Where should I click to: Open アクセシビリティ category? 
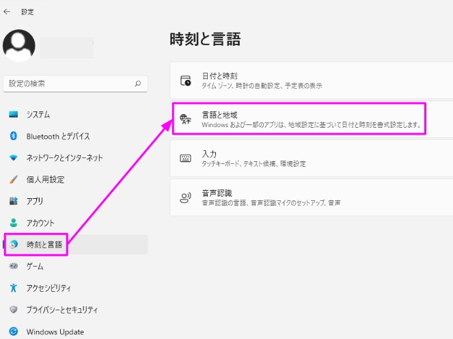(x=49, y=288)
